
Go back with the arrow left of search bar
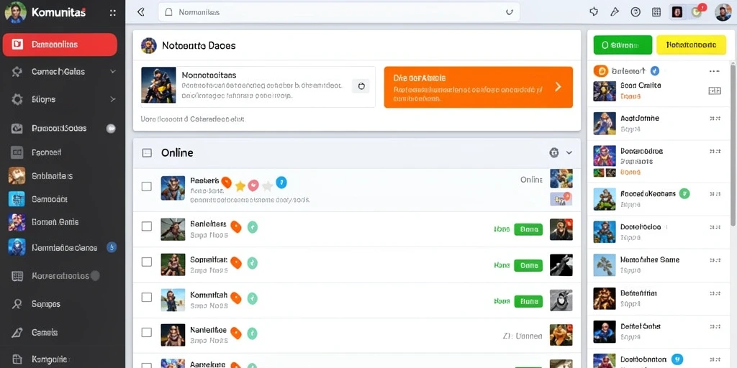pos(140,12)
